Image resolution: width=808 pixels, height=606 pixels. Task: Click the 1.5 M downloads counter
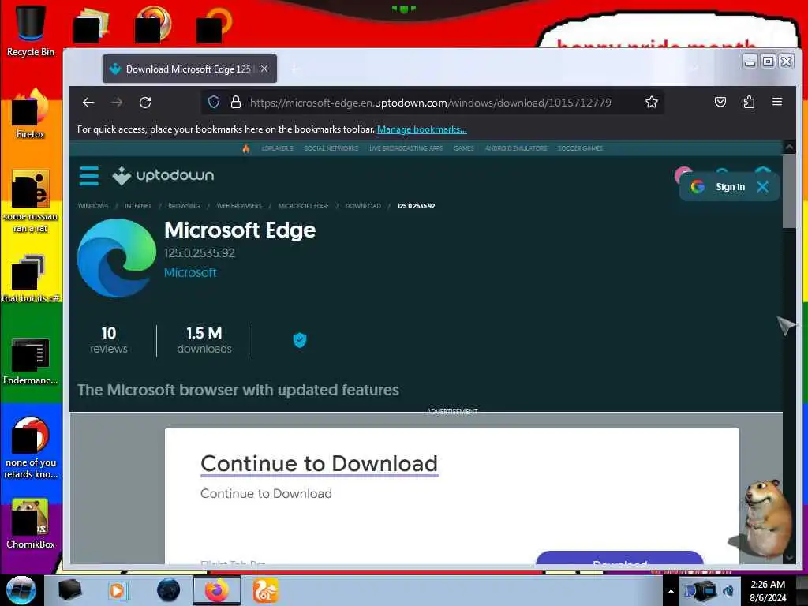[204, 340]
